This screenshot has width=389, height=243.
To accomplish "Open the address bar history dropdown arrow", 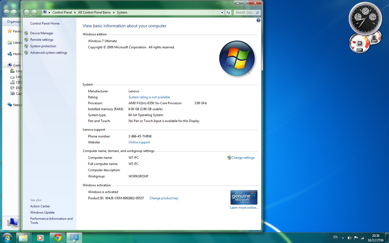I will [x=222, y=12].
